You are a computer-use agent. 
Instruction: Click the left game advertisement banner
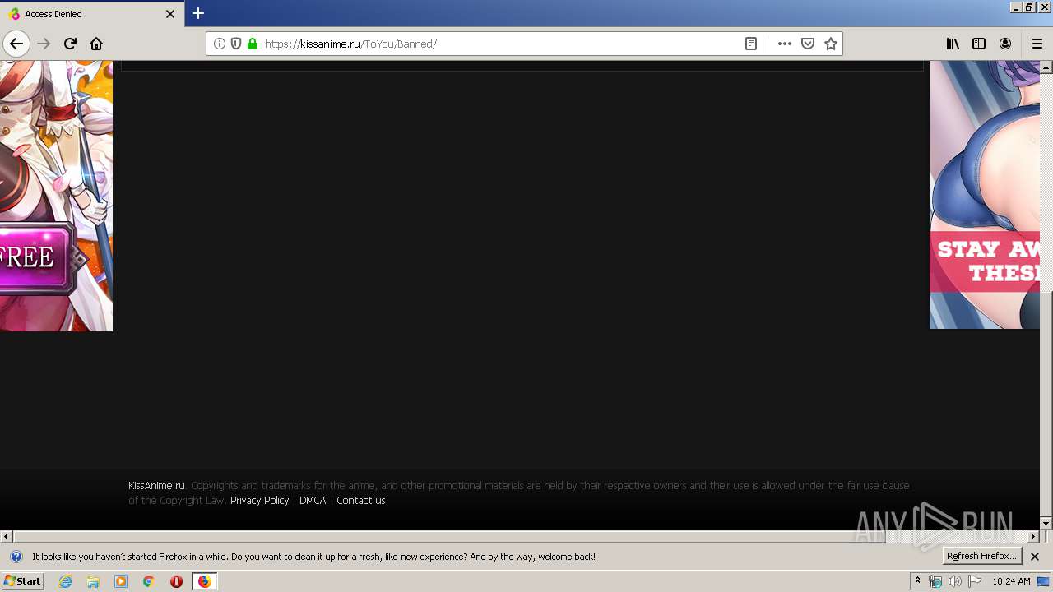coord(56,196)
